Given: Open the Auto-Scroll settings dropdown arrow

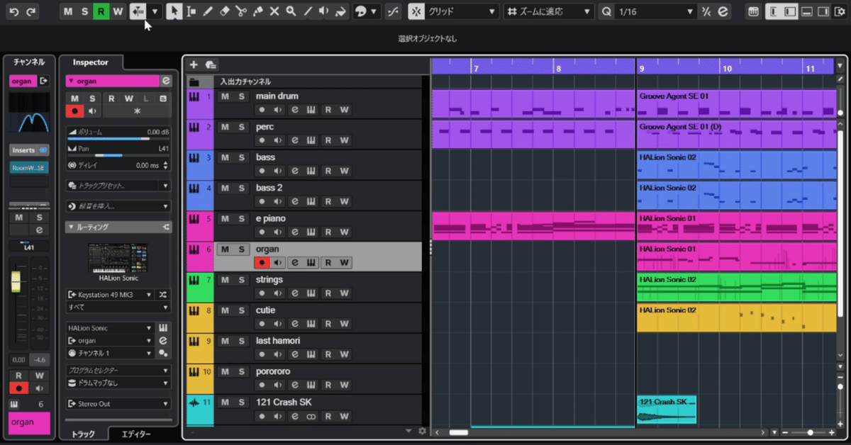Looking at the screenshot, I should [x=155, y=12].
